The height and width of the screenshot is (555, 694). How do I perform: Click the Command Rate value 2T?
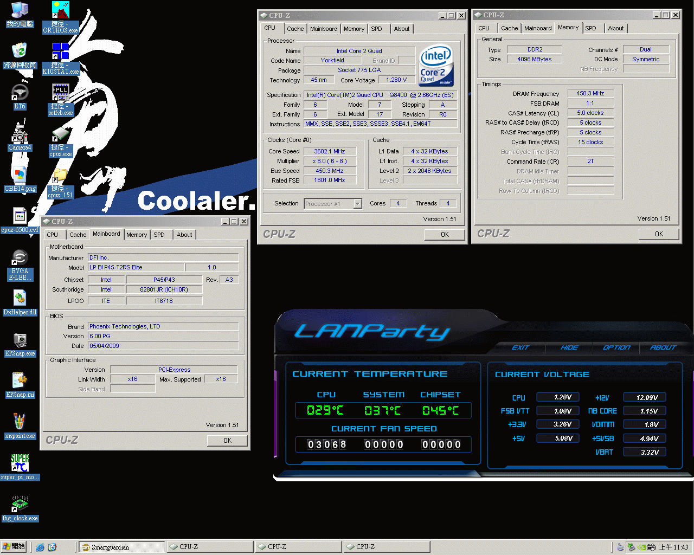point(590,161)
